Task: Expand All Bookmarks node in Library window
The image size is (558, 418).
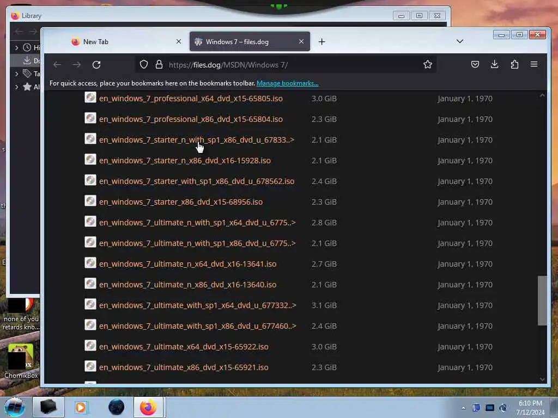Action: tap(16, 87)
